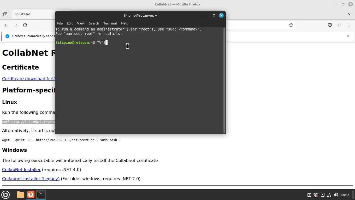Viewport: 355px width, 200px height.
Task: Open the Linux Mint start menu
Action: pyautogui.click(x=5, y=195)
